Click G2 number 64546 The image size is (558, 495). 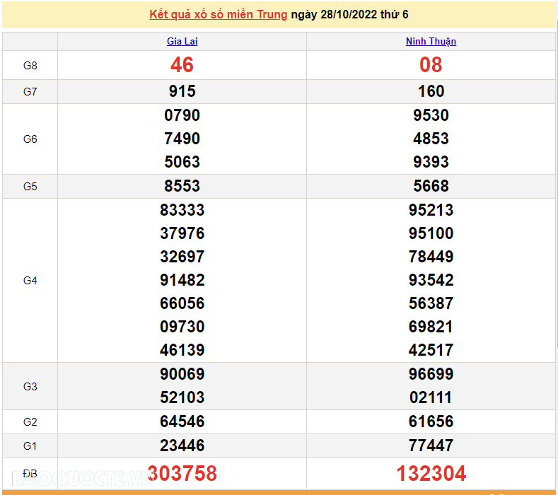tap(182, 421)
